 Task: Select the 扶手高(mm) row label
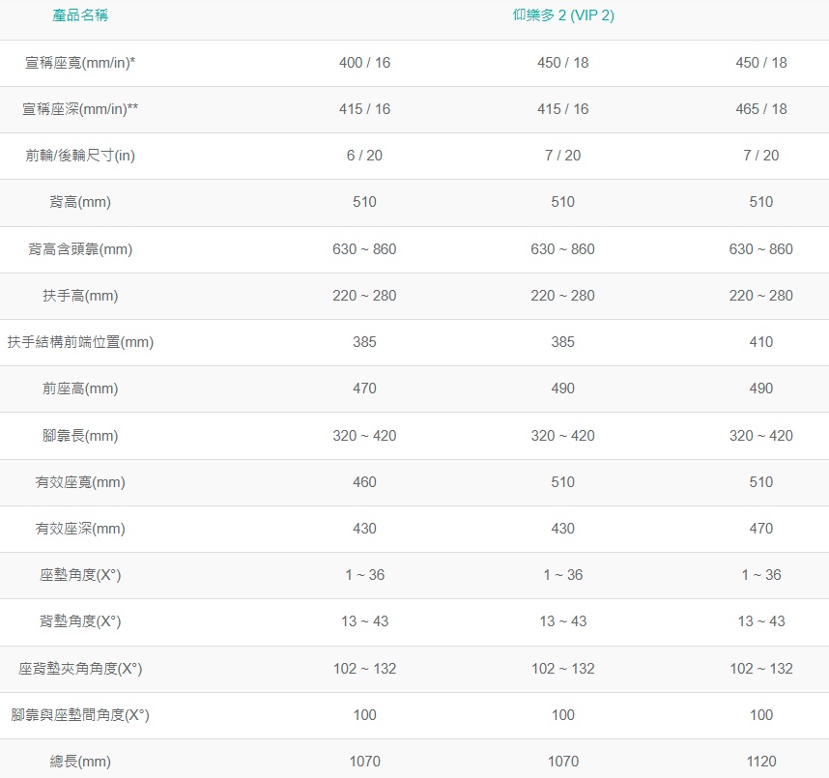coord(80,296)
